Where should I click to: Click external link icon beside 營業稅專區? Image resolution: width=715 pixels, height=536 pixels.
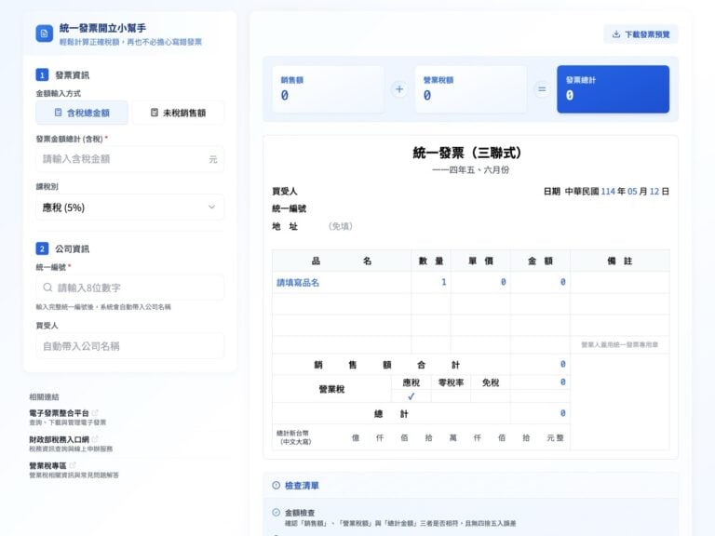(x=74, y=464)
